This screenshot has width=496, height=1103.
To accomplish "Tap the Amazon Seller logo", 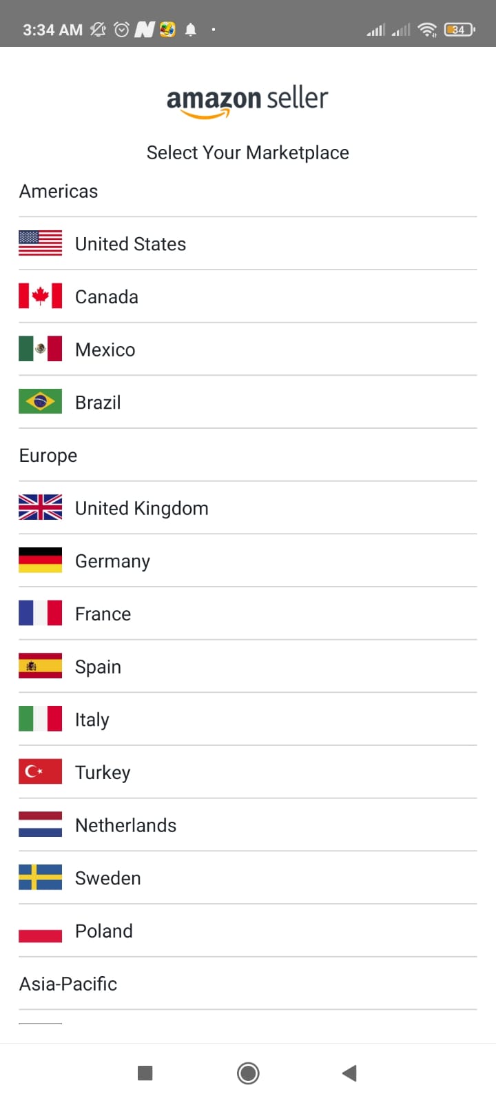I will coord(247,102).
